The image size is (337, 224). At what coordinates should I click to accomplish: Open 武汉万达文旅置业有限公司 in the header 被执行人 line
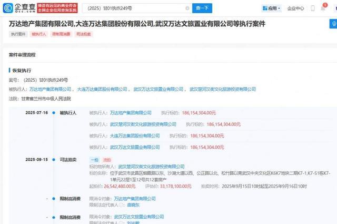click(x=158, y=89)
